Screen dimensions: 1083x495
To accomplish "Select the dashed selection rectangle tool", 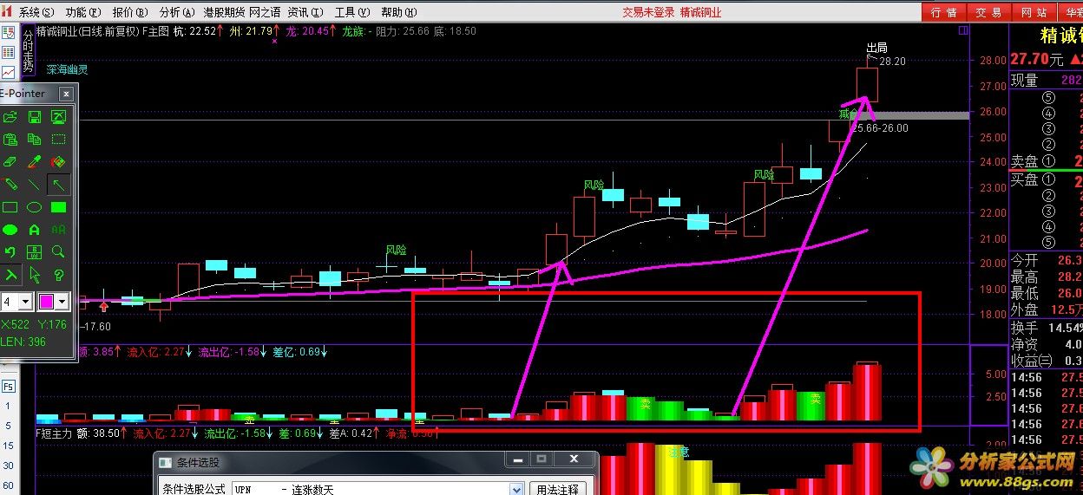I will coord(58,140).
